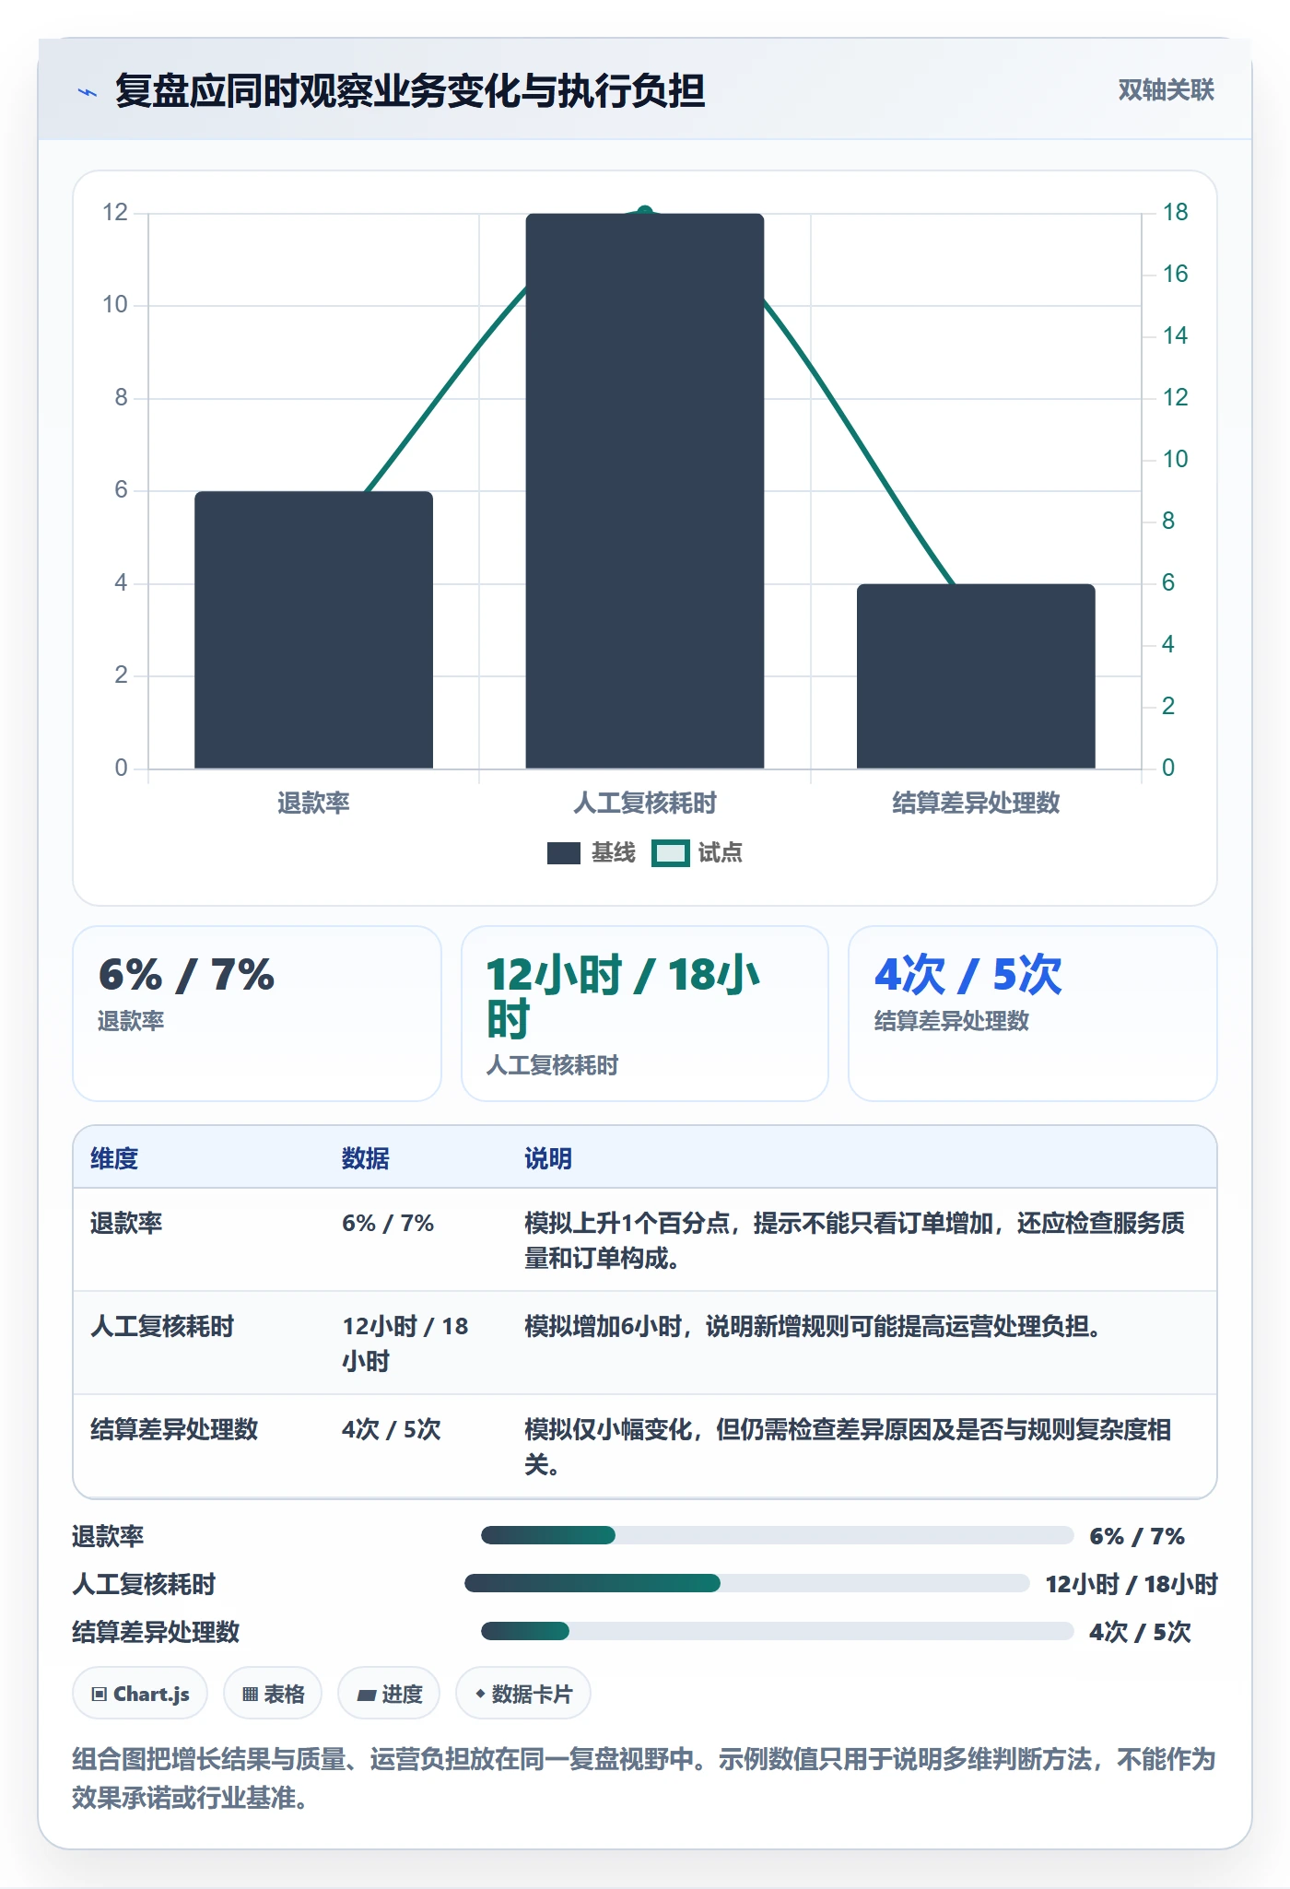Screen dimensions: 1290x1889
Task: Click the 说明 column header
Action: point(548,1158)
